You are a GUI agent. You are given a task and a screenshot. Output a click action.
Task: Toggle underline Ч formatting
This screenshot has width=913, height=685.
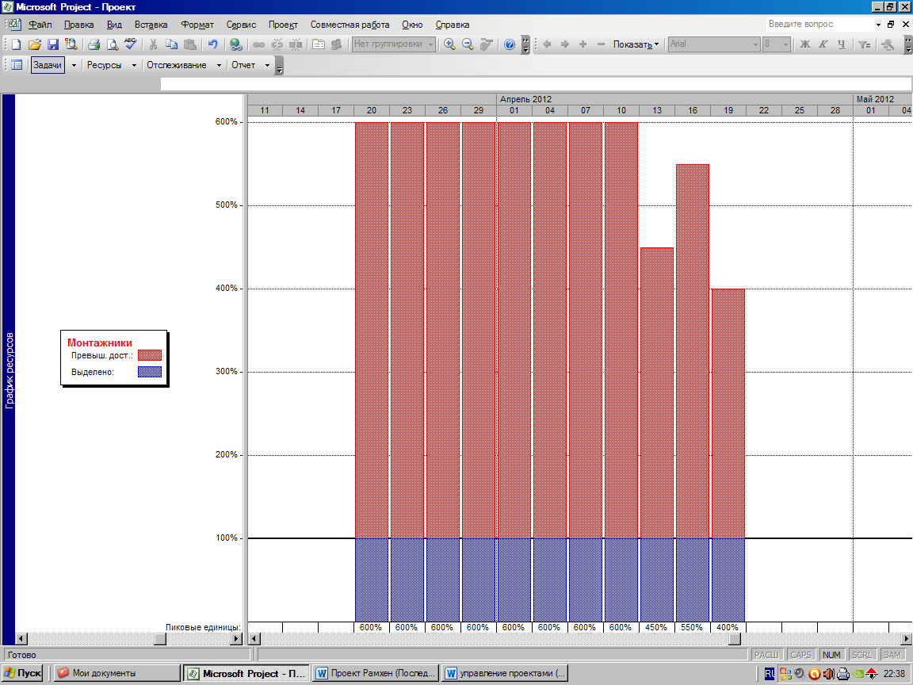point(842,44)
